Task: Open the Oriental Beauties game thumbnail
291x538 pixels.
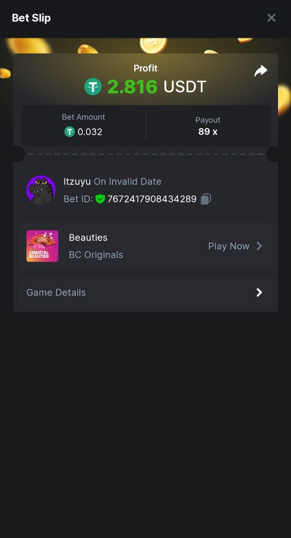Action: [42, 246]
